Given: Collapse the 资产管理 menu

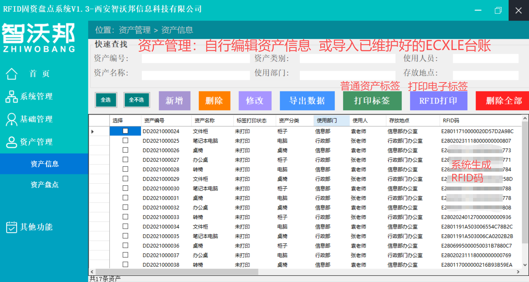Looking at the screenshot, I should pos(36,142).
